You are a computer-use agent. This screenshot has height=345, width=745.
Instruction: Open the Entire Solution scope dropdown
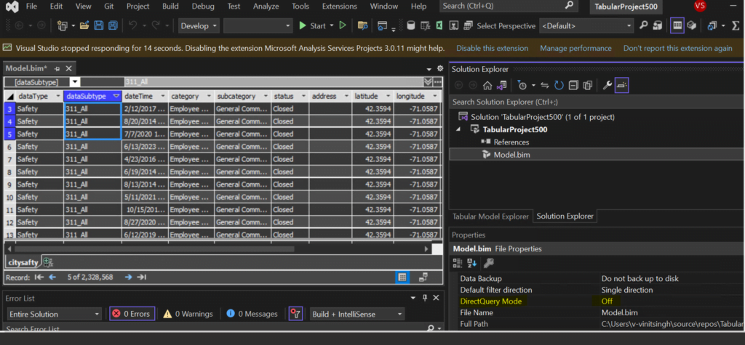54,314
